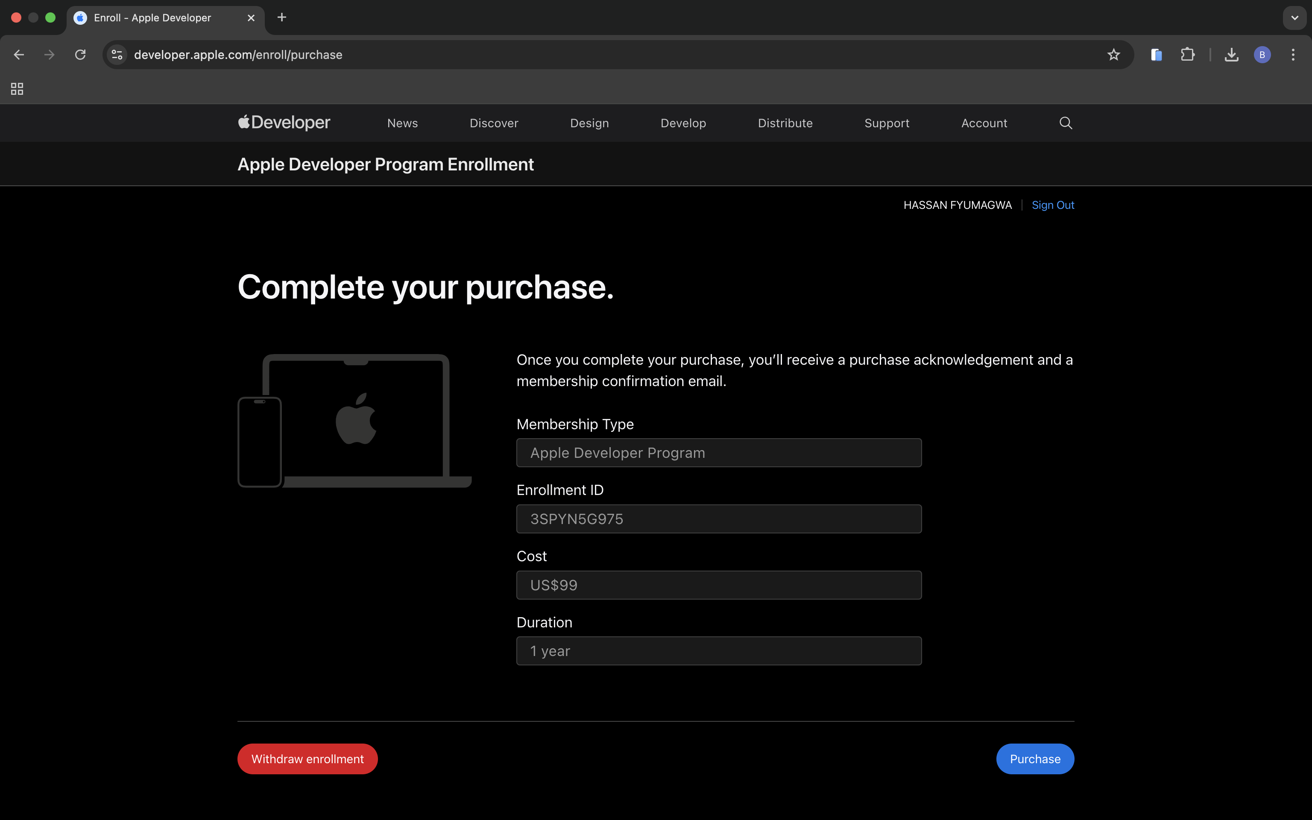Reload the enrollment page

(x=80, y=55)
